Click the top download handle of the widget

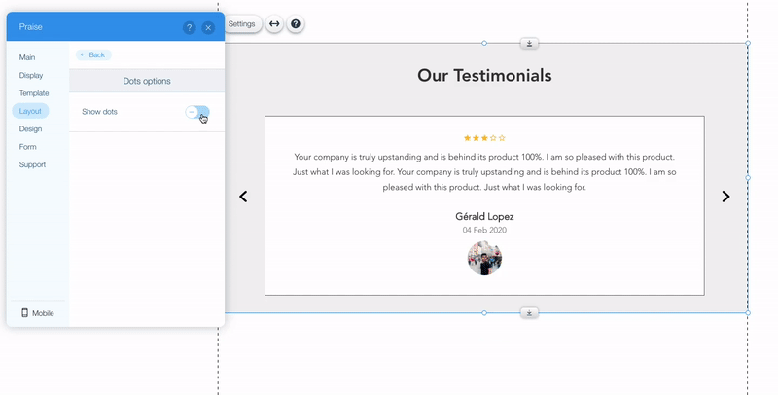528,43
